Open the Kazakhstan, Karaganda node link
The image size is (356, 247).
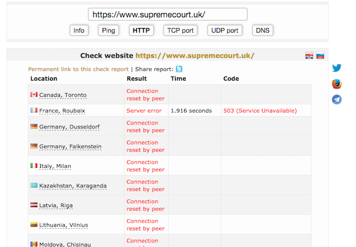pyautogui.click(x=73, y=186)
